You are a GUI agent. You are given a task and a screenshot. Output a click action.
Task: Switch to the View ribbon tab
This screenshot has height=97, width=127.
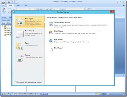(26, 6)
